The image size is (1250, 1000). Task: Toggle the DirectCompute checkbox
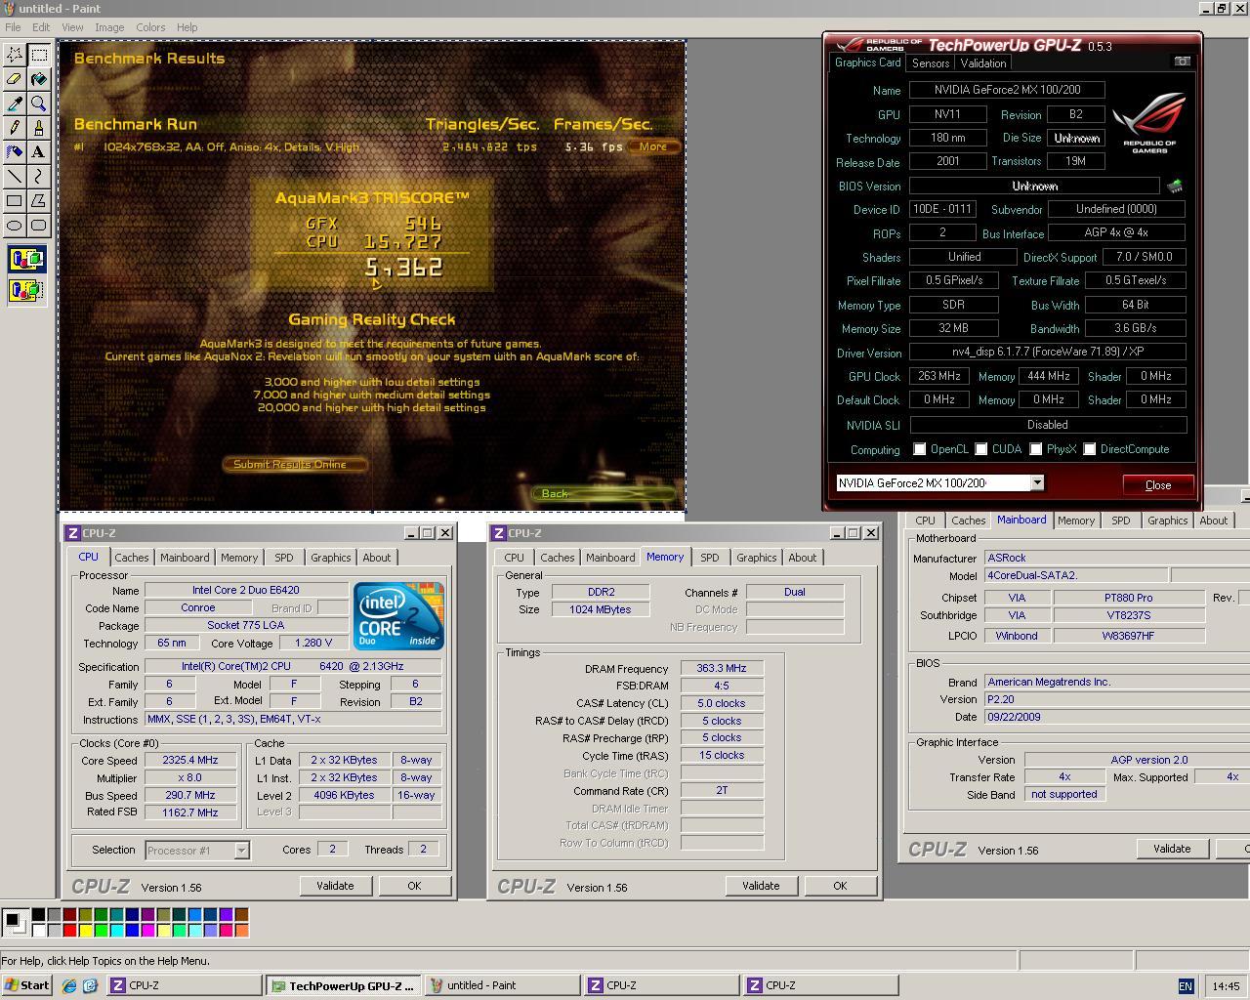tap(1090, 449)
